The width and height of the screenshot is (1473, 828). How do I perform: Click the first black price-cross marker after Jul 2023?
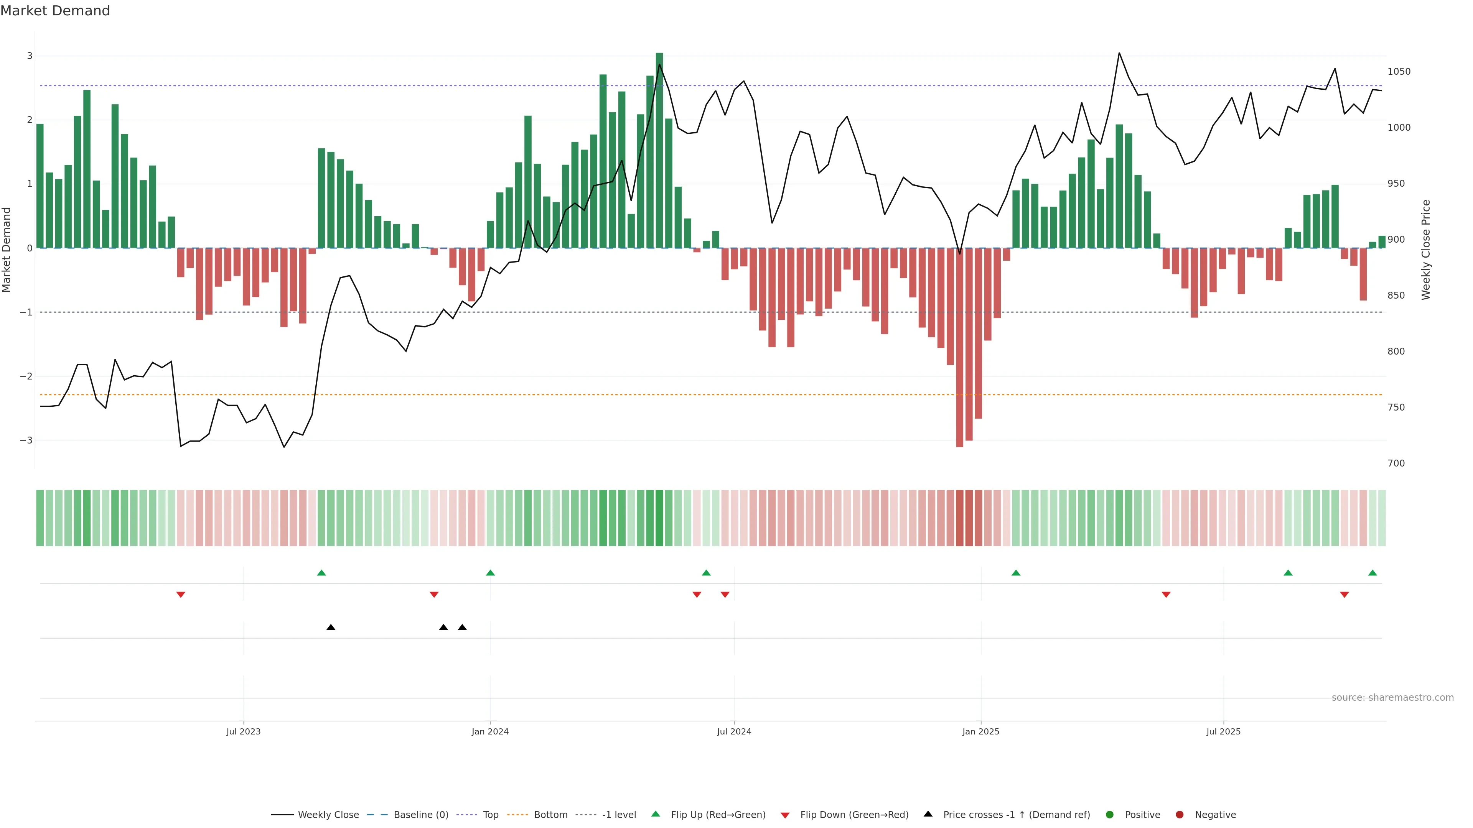tap(331, 628)
